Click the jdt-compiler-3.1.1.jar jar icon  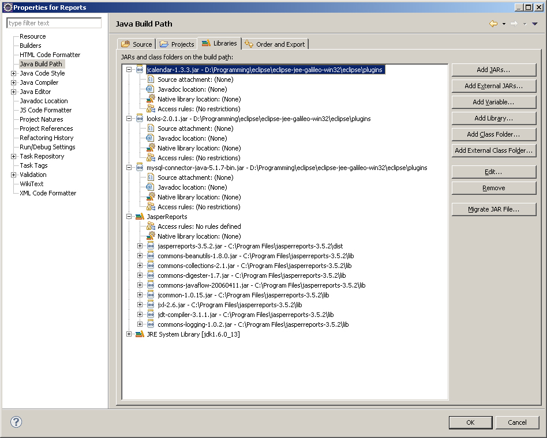(x=151, y=315)
